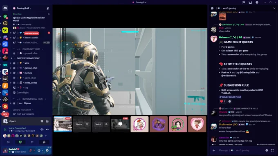Open Discord home direct messages icon

[5, 8]
